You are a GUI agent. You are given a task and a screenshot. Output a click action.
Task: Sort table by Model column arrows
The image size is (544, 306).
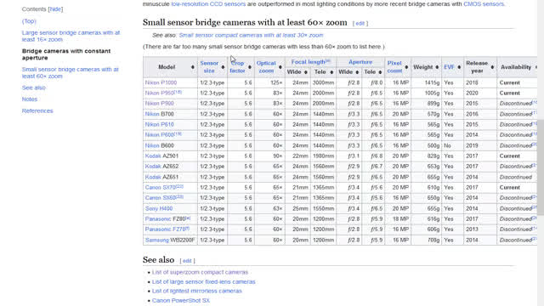(x=193, y=67)
